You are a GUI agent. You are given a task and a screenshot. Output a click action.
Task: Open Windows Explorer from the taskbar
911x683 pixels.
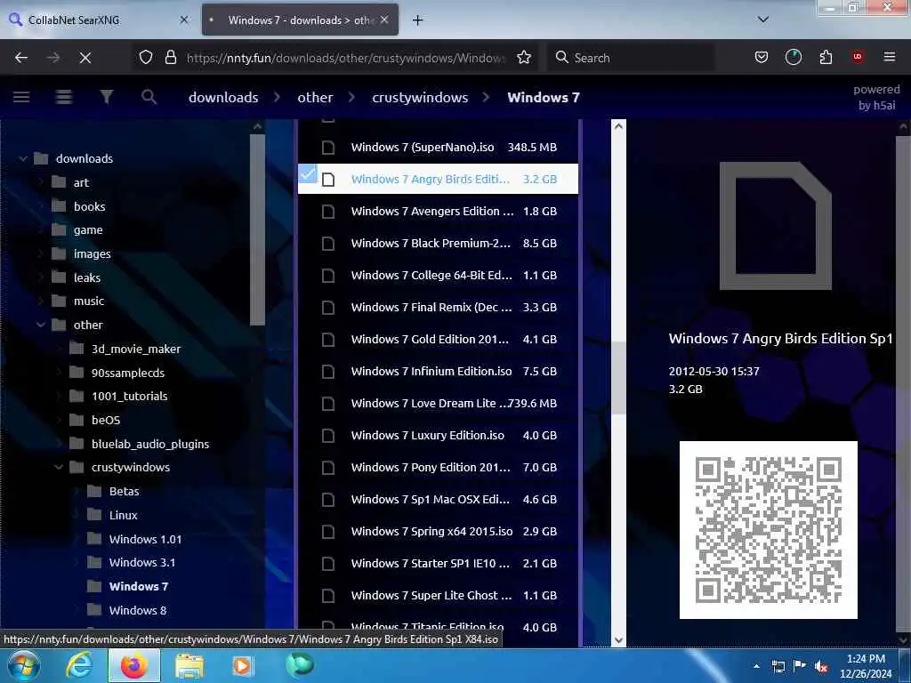point(189,666)
